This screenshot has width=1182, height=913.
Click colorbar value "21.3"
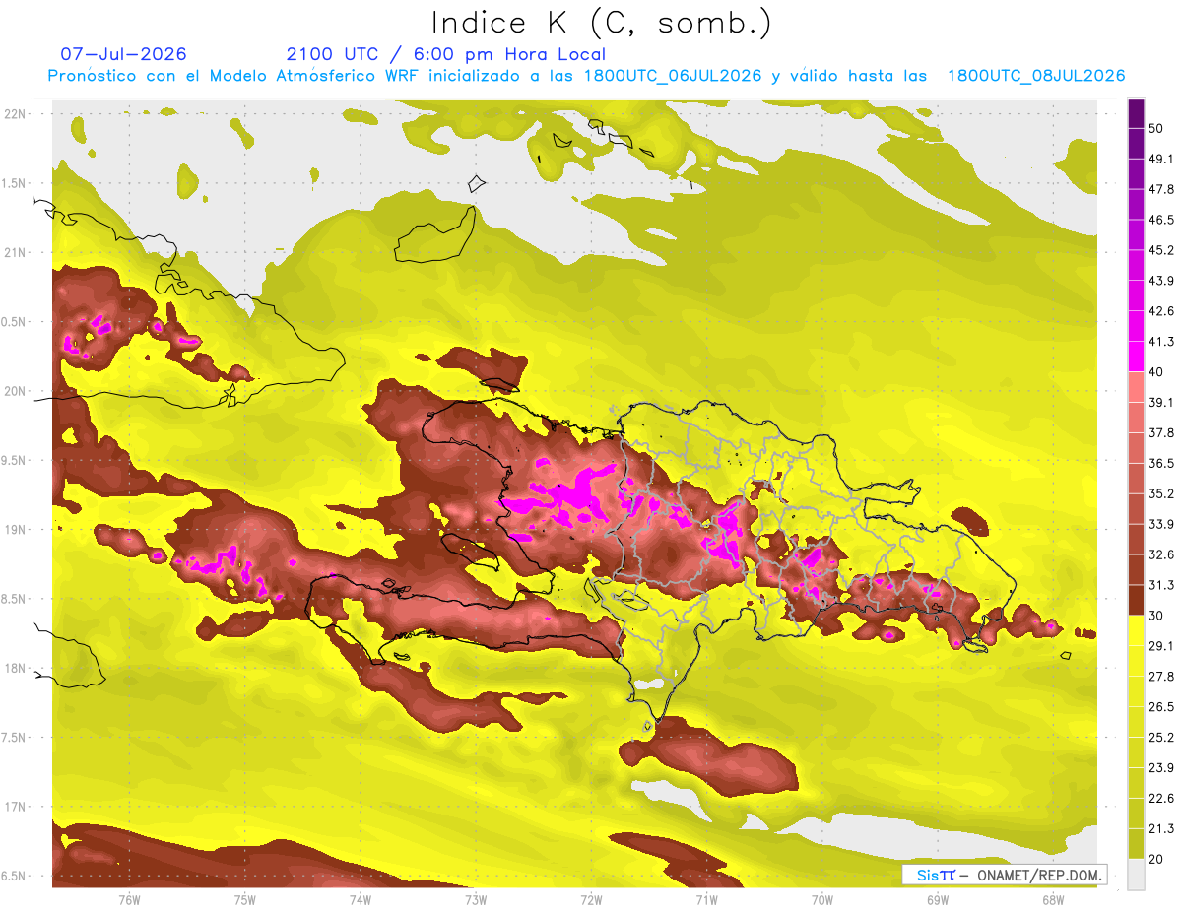click(x=1161, y=829)
